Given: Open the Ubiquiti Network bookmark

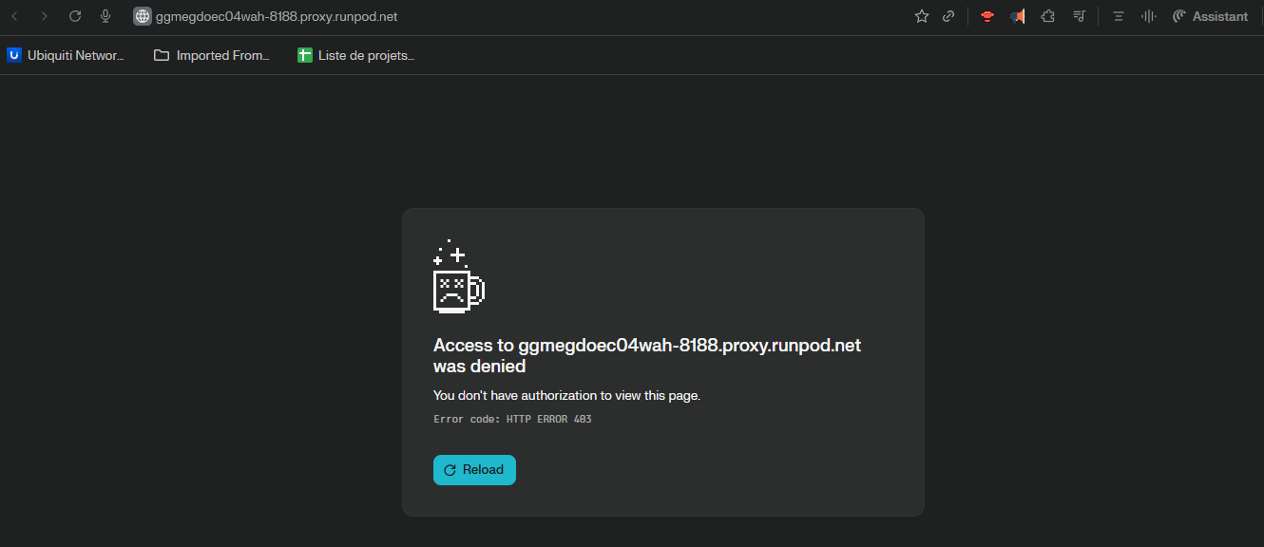Looking at the screenshot, I should pos(66,55).
